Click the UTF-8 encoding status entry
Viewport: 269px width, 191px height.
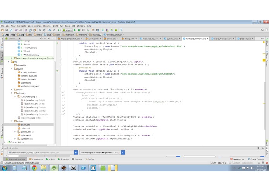228,163
